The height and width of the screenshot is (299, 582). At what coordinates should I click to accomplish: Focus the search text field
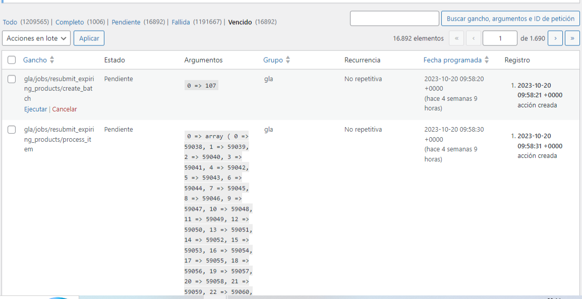pos(394,19)
